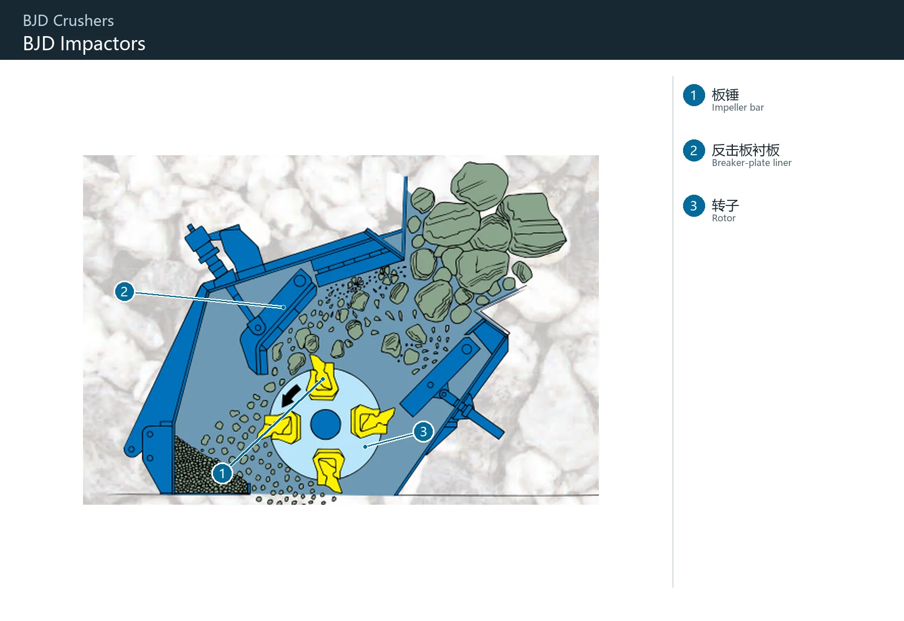Click the Chinese label 板锤
Viewport: 904px width, 621px height.
tap(725, 94)
